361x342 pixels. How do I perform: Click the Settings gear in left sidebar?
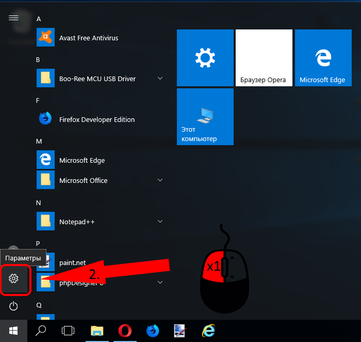pos(14,279)
